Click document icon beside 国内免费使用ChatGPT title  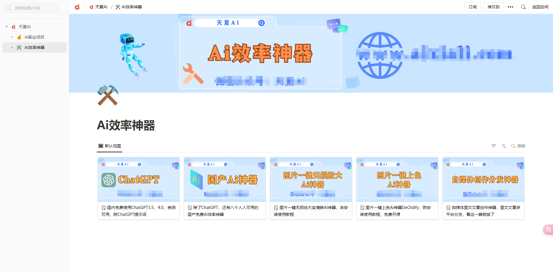click(104, 208)
